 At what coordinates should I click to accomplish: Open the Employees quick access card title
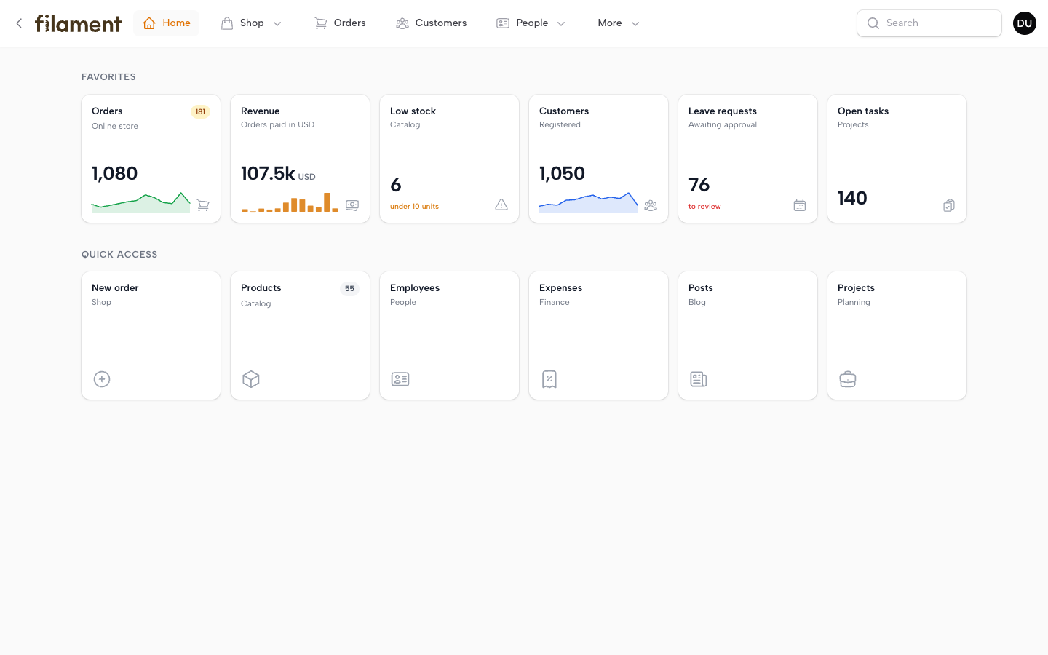415,288
